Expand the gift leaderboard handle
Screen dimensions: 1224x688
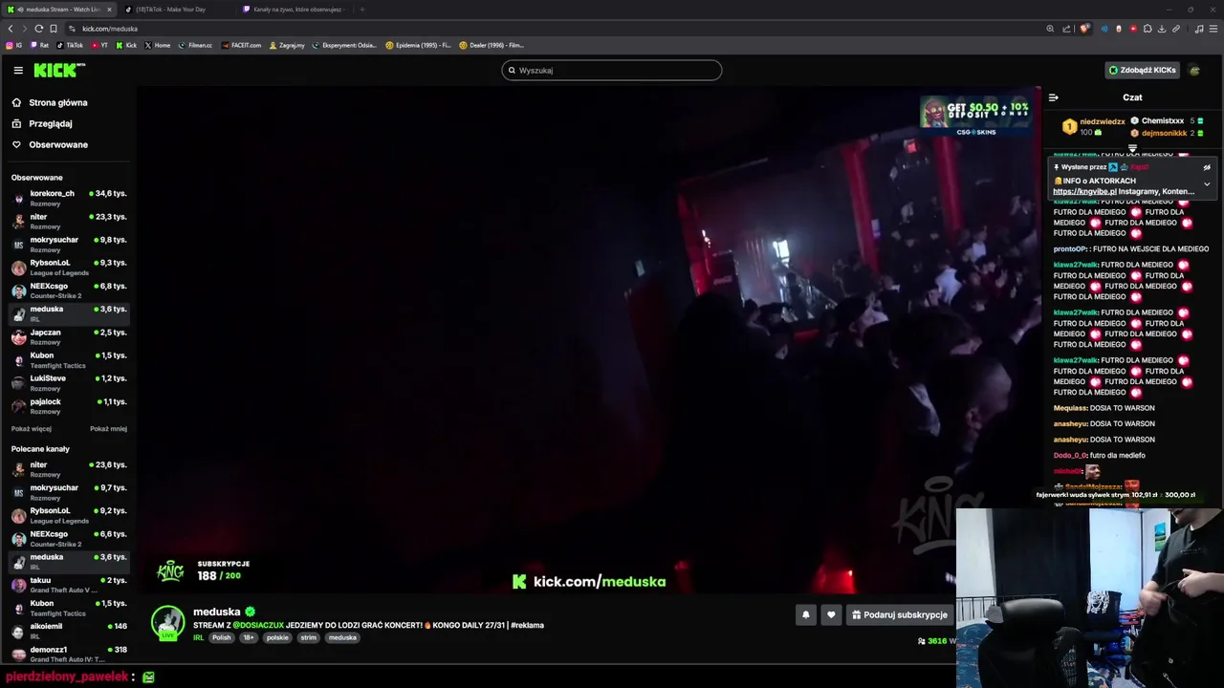click(x=1132, y=148)
